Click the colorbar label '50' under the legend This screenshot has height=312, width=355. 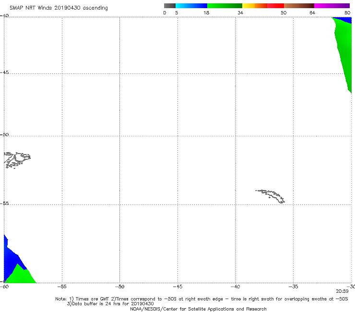(x=284, y=13)
